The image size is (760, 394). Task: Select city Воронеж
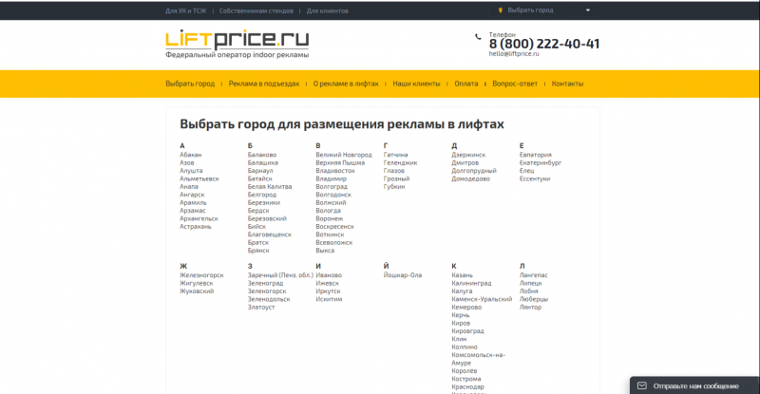(x=329, y=218)
